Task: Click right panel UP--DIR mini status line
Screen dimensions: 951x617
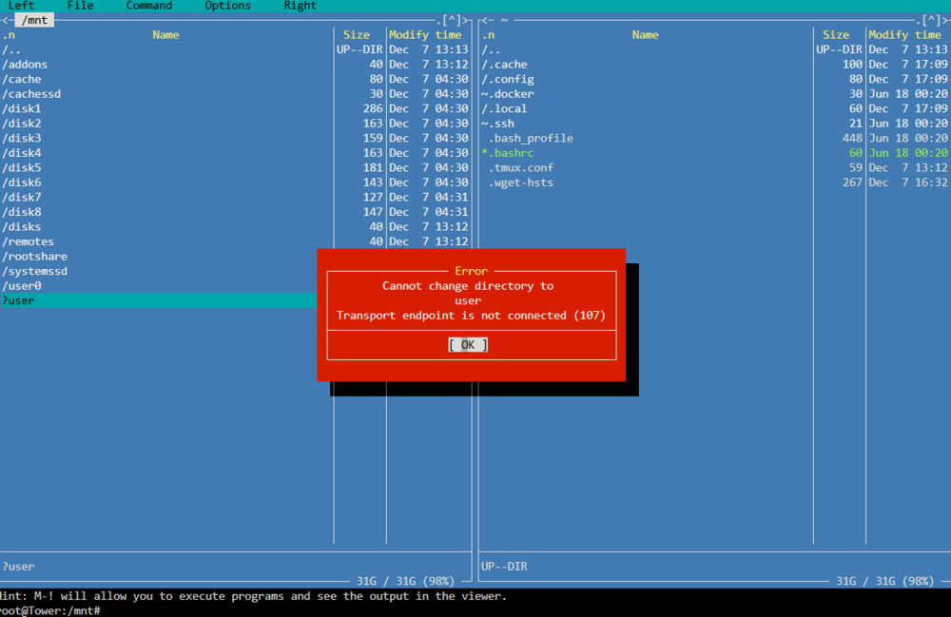Action: pos(504,566)
